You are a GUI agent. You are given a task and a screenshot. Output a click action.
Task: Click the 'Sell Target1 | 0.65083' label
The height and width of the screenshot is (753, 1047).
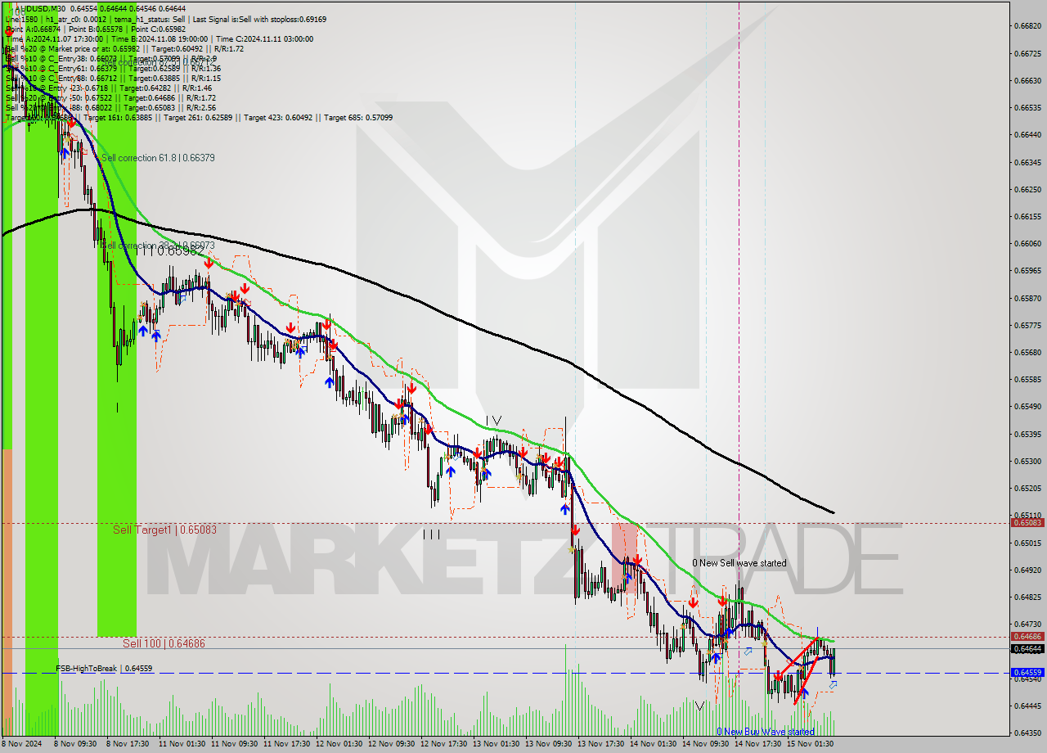coord(164,530)
